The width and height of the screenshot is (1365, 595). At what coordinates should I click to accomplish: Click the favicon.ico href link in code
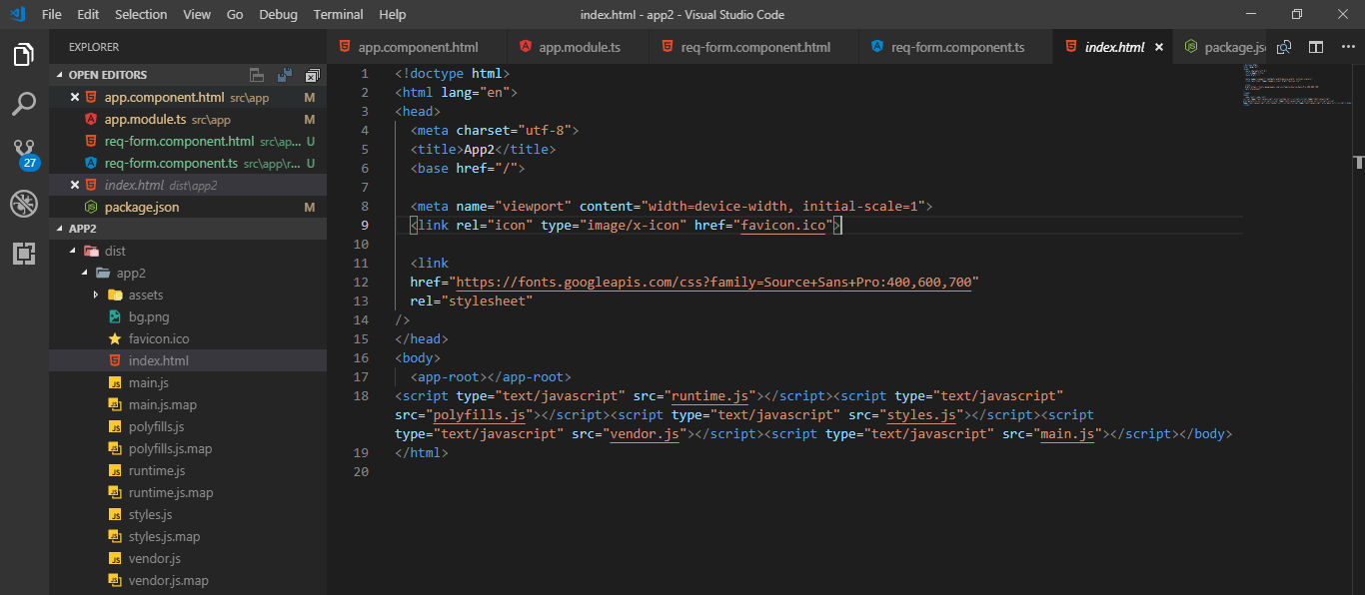(x=783, y=226)
